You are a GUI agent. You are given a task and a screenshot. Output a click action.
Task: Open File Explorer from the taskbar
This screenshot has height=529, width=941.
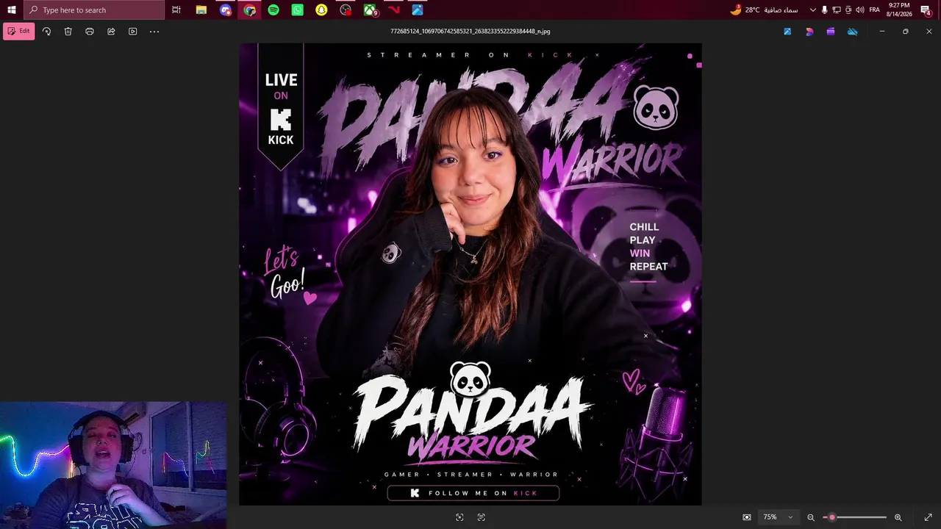point(201,10)
